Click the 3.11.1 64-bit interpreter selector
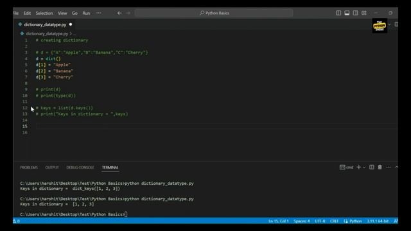The width and height of the screenshot is (411, 231). [378, 221]
